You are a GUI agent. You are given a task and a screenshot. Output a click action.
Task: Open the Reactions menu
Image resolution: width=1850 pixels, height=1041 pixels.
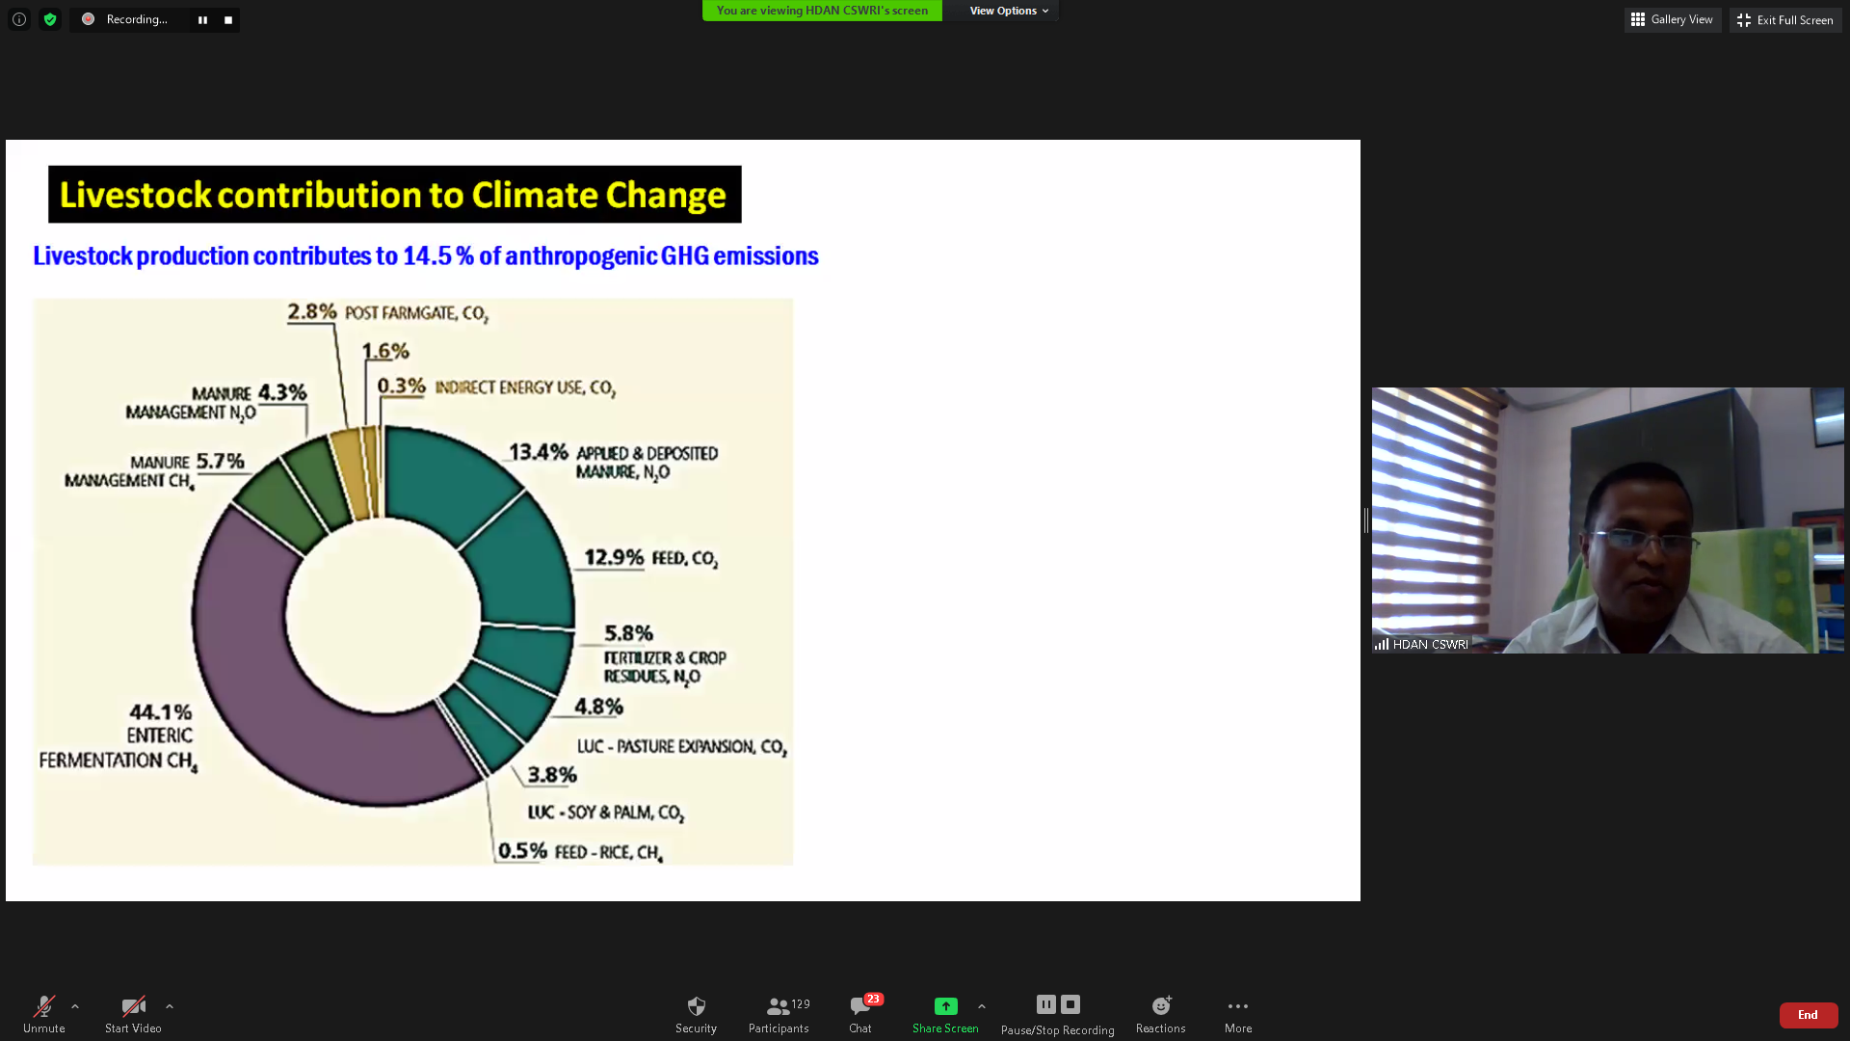[1160, 1014]
